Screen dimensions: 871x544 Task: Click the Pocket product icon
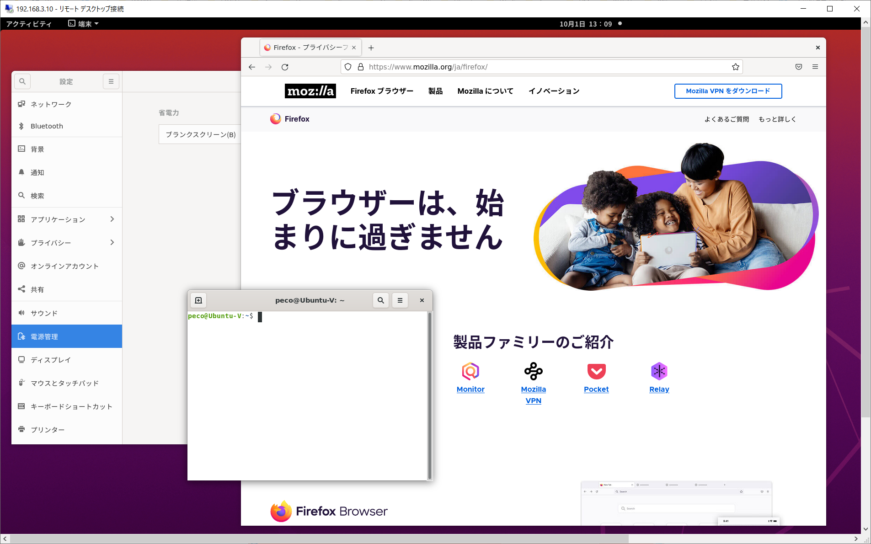point(596,371)
